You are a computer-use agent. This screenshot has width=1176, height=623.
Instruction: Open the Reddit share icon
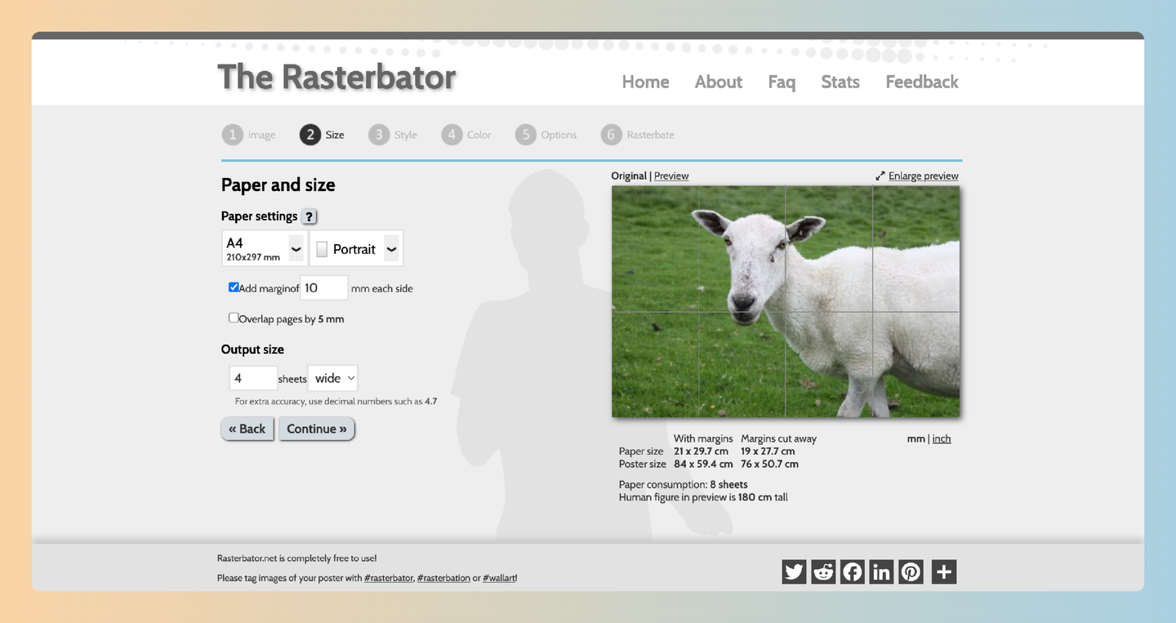tap(822, 572)
